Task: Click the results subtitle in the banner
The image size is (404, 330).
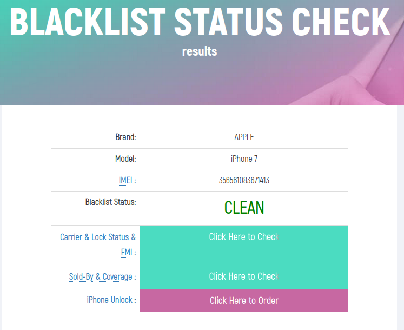Action: coord(200,51)
